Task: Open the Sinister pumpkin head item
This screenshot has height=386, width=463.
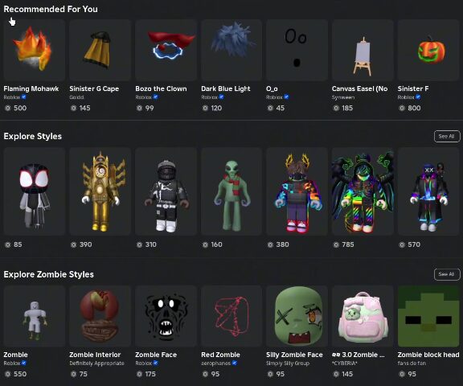Action: pyautogui.click(x=428, y=50)
